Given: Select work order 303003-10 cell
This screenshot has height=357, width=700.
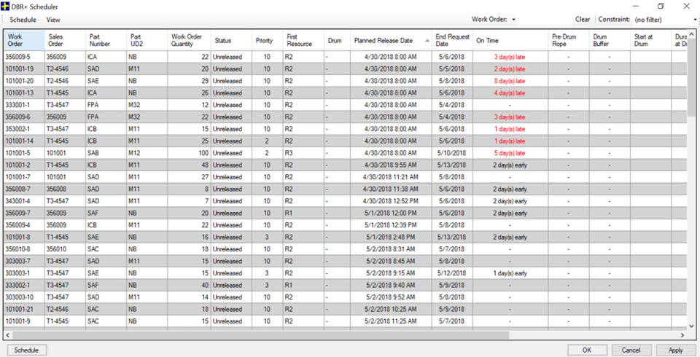Looking at the screenshot, I should pyautogui.click(x=24, y=297).
